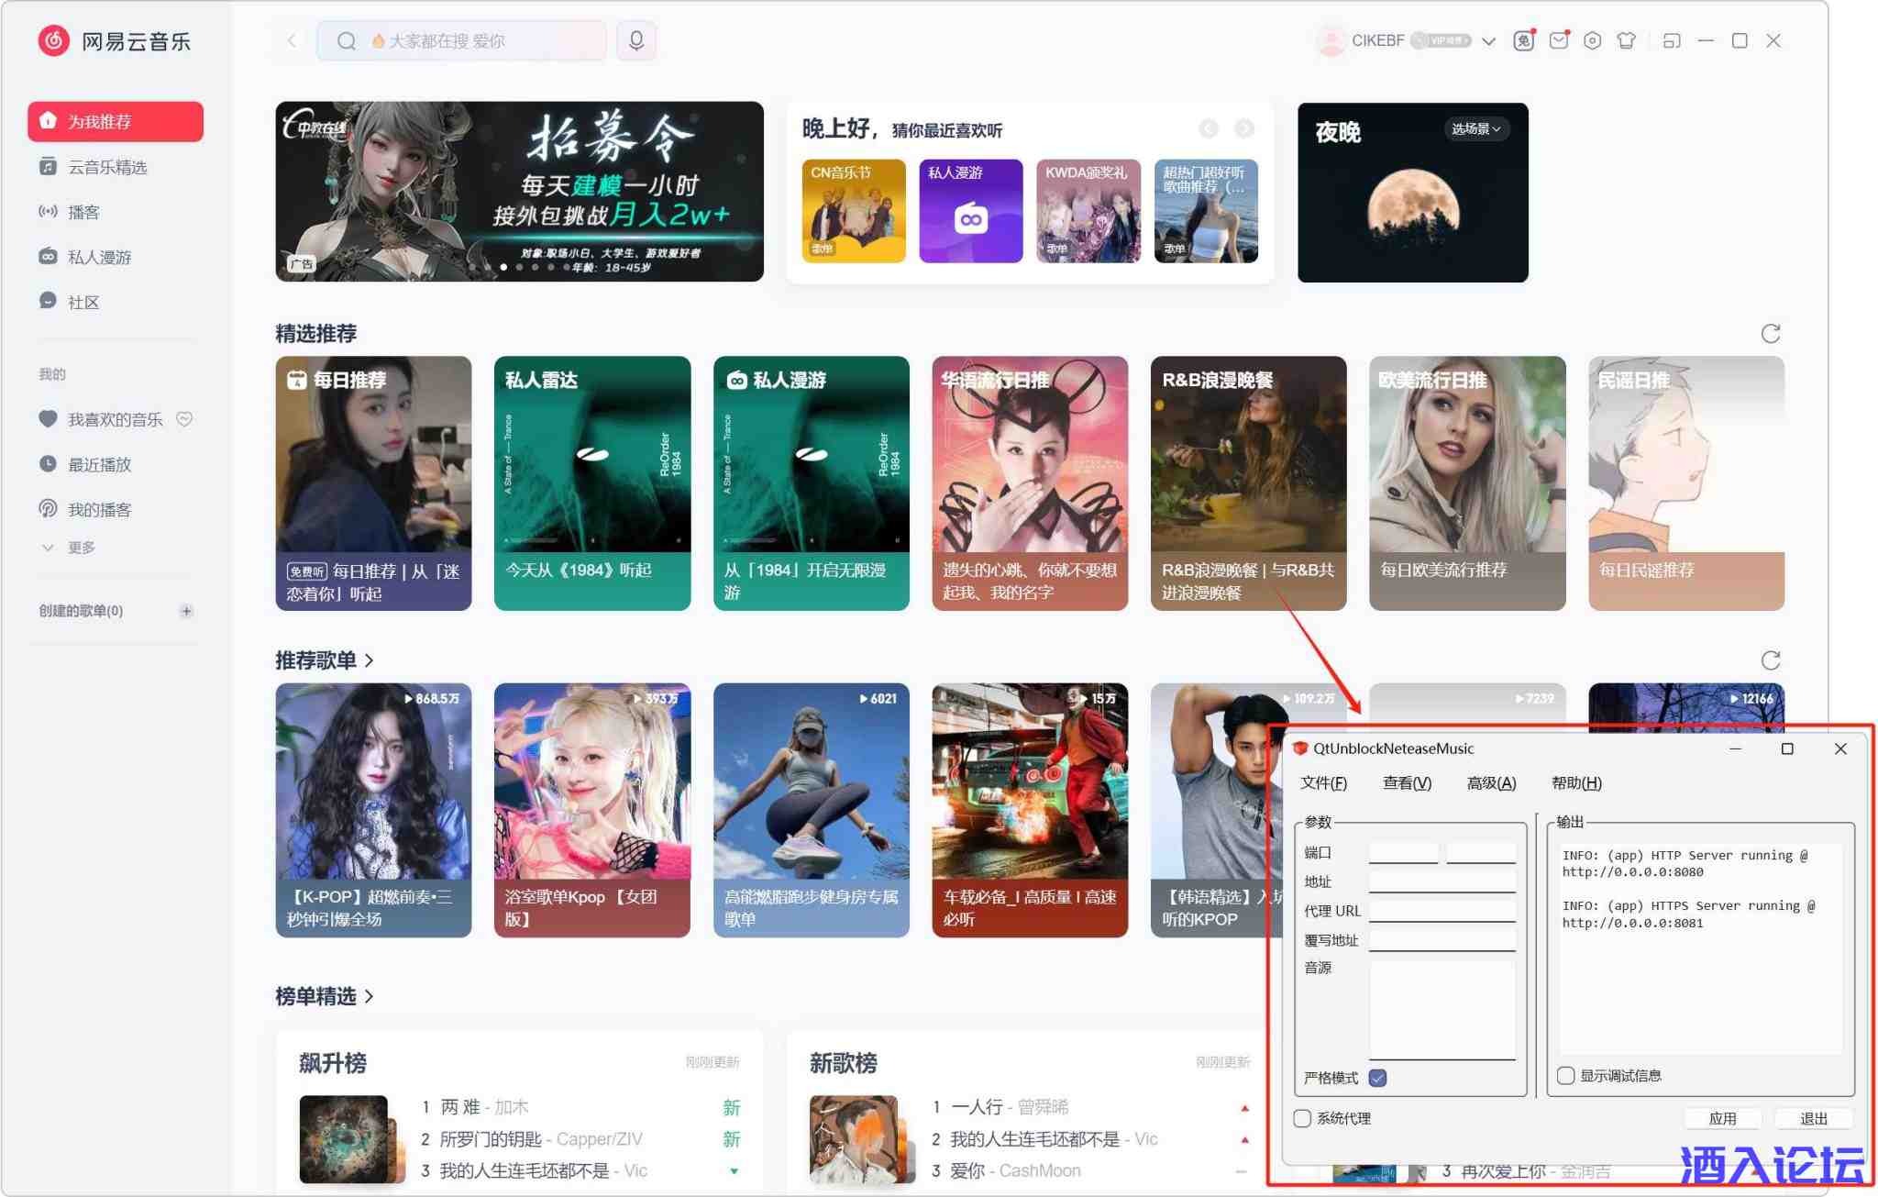Toggle the 严格模式 checkbox
Viewport: 1878px width, 1197px height.
1377,1078
